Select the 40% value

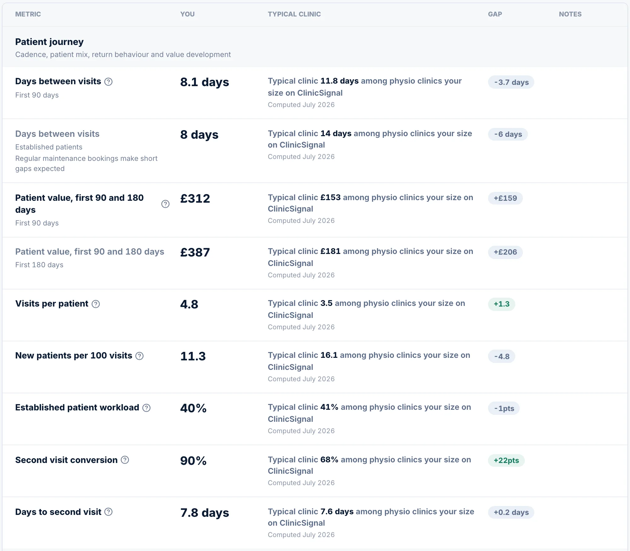pyautogui.click(x=193, y=408)
